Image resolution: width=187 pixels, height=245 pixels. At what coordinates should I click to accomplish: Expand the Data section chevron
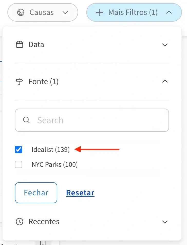click(x=165, y=45)
